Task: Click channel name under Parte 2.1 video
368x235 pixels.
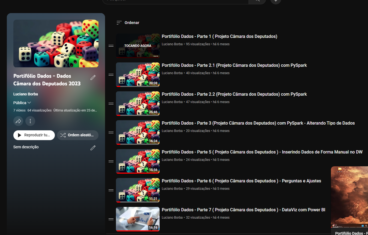Action: click(172, 73)
